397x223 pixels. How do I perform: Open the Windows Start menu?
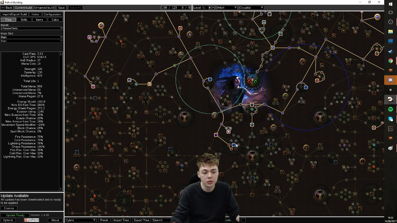tap(390, 4)
